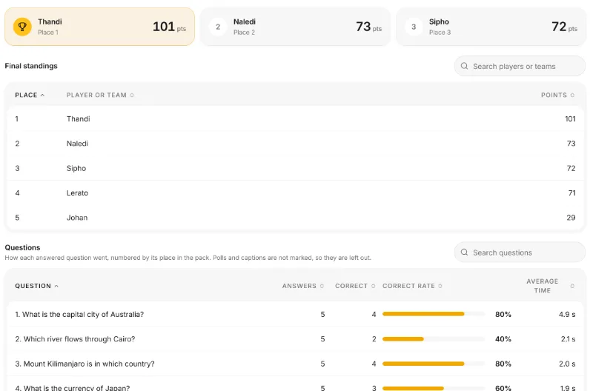The image size is (593, 391).
Task: Click the 73 pts value on Naledi's card
Action: 368,27
